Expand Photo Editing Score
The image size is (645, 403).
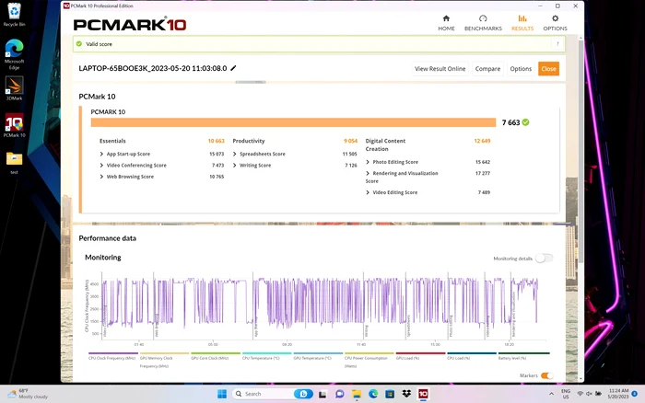pyautogui.click(x=368, y=162)
